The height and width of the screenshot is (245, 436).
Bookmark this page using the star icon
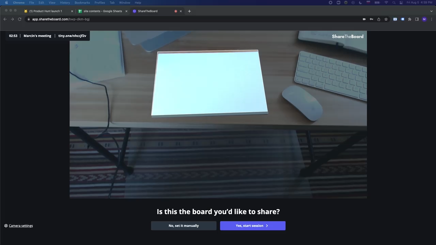click(386, 19)
